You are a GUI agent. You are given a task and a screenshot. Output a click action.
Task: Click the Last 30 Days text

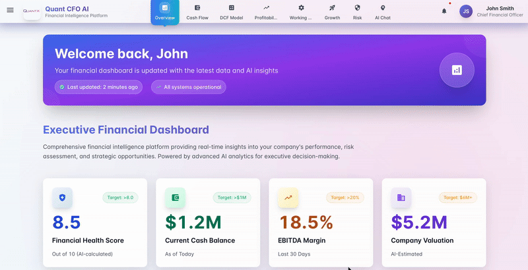tap(294, 254)
